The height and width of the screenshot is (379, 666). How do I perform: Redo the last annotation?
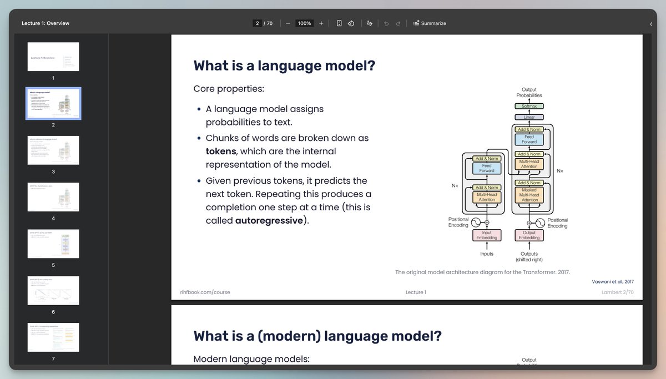pyautogui.click(x=398, y=23)
